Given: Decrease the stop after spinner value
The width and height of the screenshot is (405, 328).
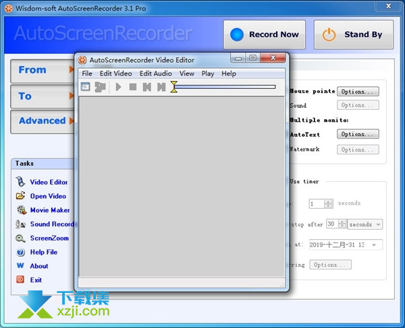Looking at the screenshot, I should coord(342,226).
